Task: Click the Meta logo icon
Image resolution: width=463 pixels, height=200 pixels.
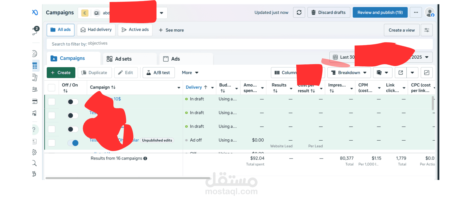Action: point(35,12)
